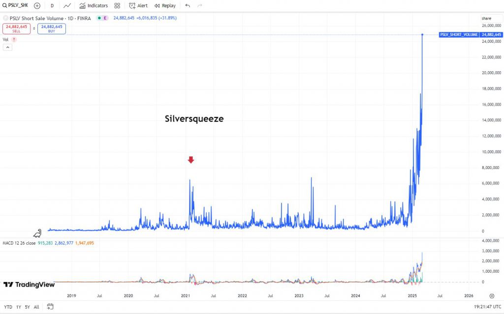Change the chart style line icon
The width and height of the screenshot is (504, 314).
pyautogui.click(x=67, y=5)
